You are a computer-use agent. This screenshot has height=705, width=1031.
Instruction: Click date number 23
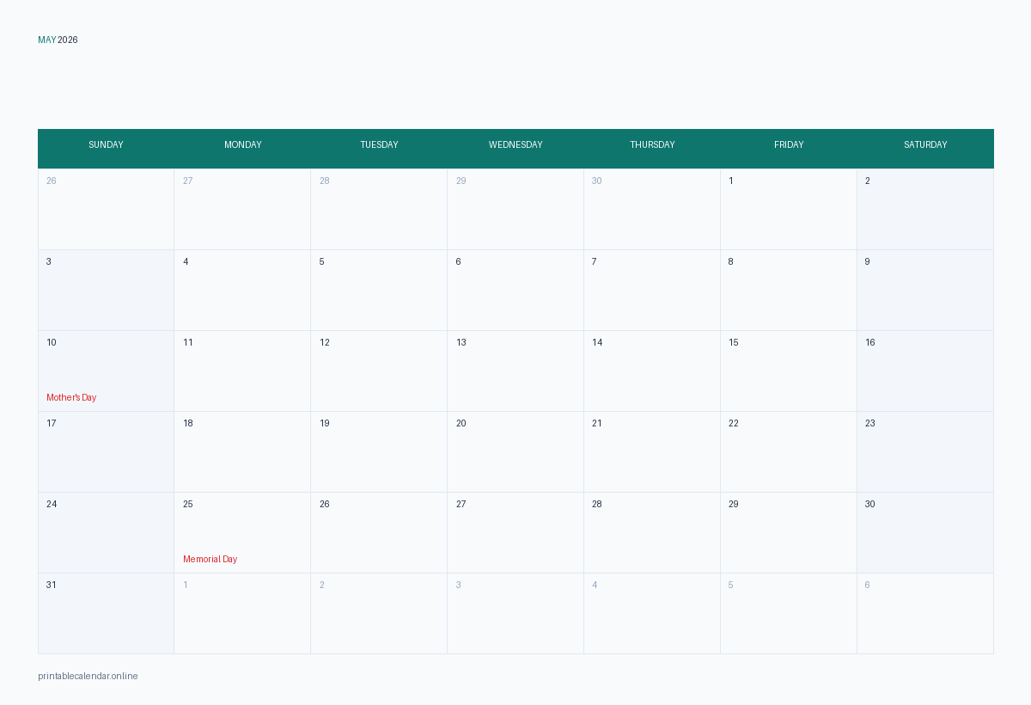[870, 424]
